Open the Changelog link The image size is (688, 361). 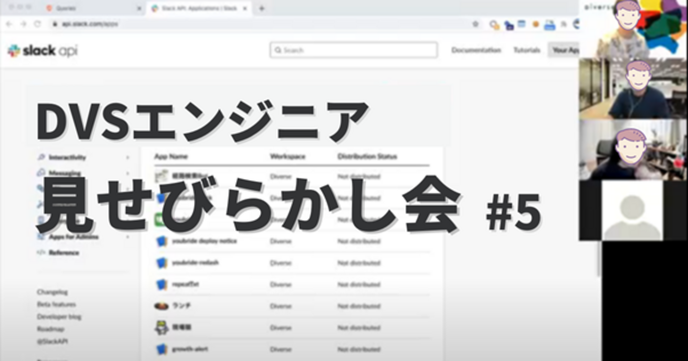(x=52, y=292)
